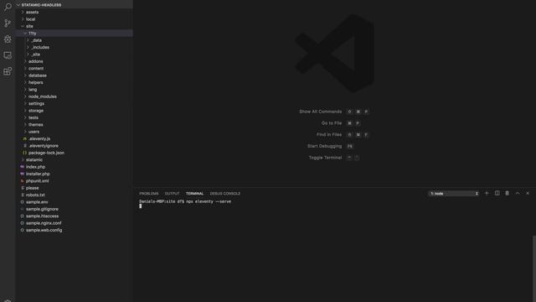Screen dimensions: 536x302
Task: Open the robots.txt file
Action: click(x=75, y=195)
